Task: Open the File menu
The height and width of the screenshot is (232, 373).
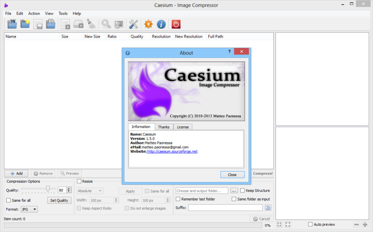Action: tap(8, 14)
